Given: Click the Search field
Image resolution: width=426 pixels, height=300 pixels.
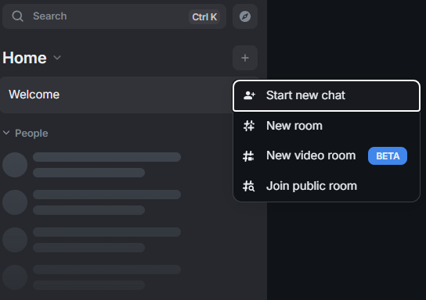Looking at the screenshot, I should point(114,16).
